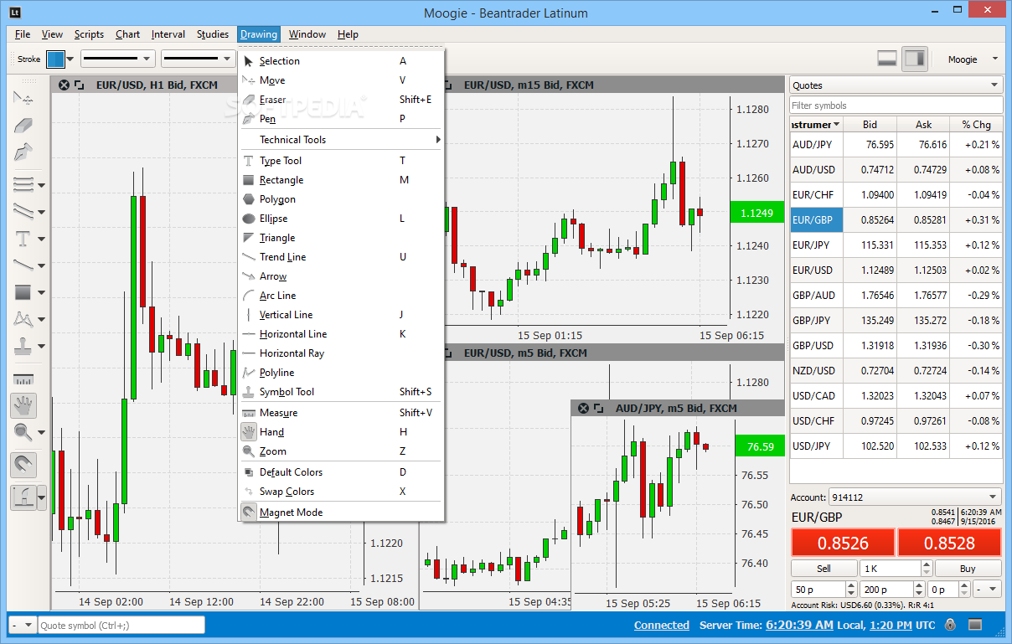Close the EUR/USD H1 chart
This screenshot has height=644, width=1012.
click(x=65, y=85)
